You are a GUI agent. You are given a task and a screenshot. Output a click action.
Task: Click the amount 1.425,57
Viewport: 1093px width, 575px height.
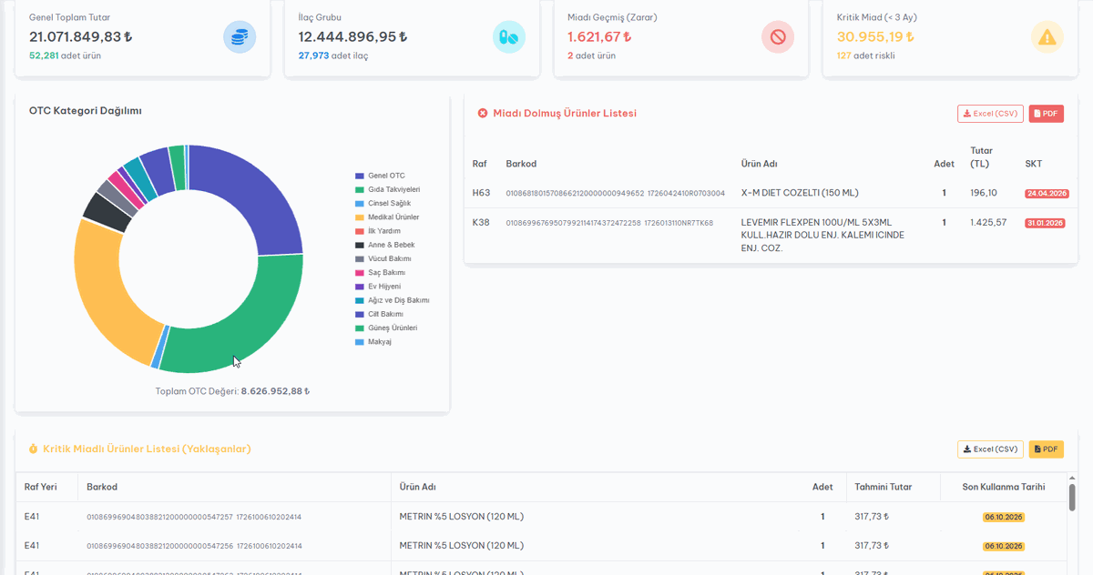click(988, 222)
